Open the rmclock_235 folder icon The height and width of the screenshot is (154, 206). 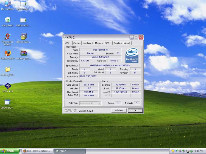(8, 71)
